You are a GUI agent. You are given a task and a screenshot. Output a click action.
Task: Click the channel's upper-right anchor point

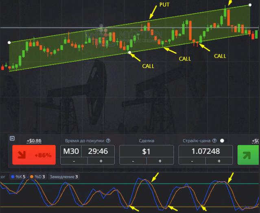[250, 5]
